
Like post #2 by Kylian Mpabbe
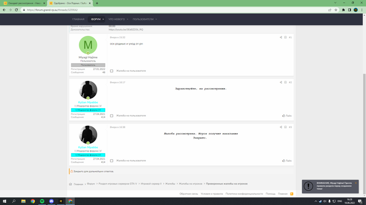click(287, 116)
